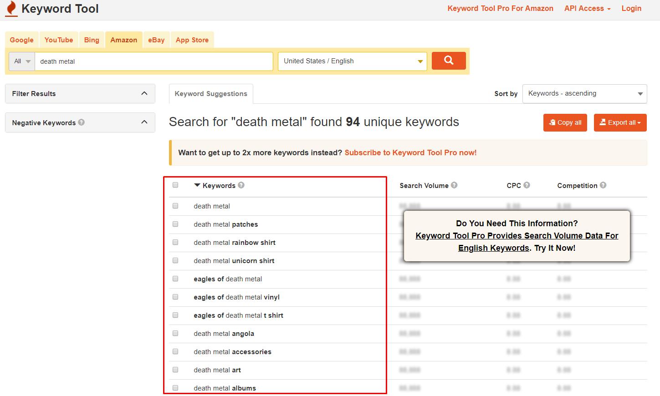
Task: Open Keyword Tool Pro For Amazon link
Action: coord(500,8)
